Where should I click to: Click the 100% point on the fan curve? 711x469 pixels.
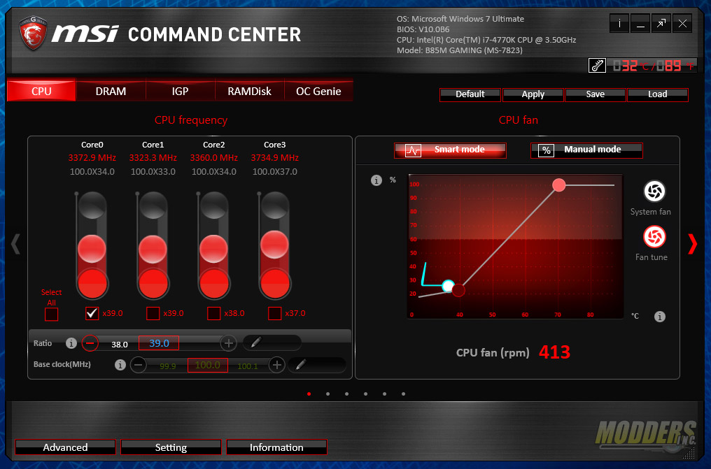click(x=558, y=185)
